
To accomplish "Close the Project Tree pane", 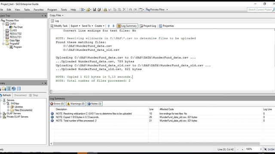I will (46, 16).
